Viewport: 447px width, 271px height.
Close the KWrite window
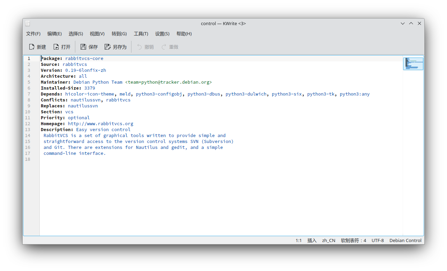coord(419,23)
